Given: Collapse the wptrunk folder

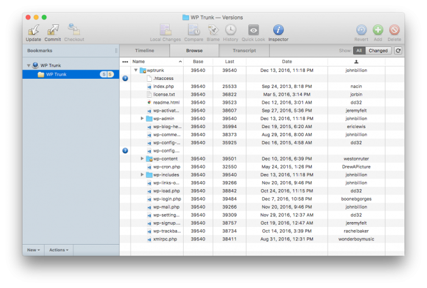Looking at the screenshot, I should (x=136, y=70).
